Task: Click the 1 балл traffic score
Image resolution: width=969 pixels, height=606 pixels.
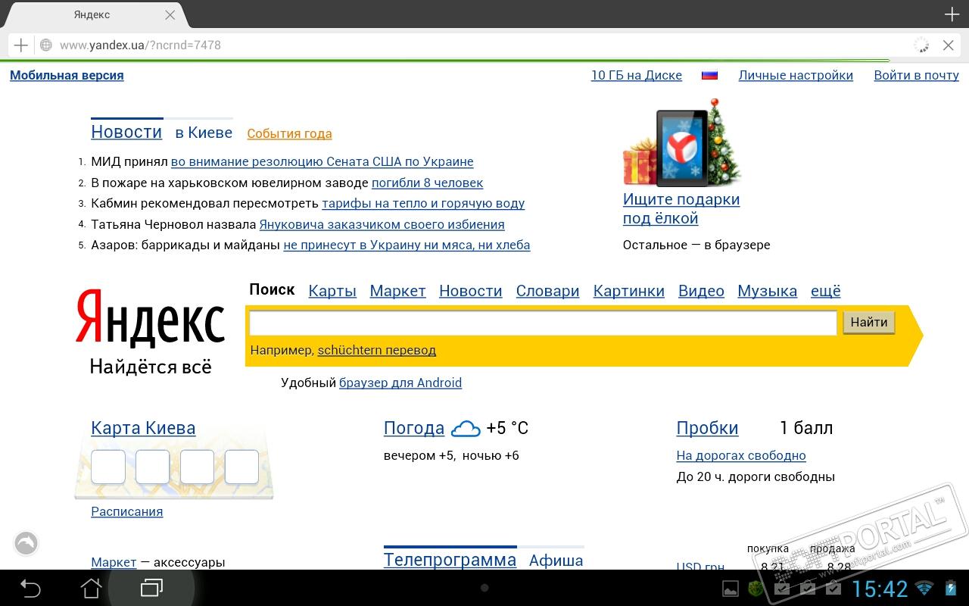Action: (806, 428)
